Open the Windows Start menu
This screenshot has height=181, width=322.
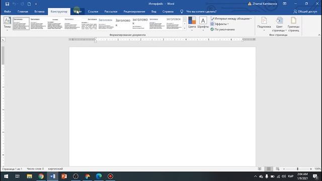pyautogui.click(x=6, y=176)
